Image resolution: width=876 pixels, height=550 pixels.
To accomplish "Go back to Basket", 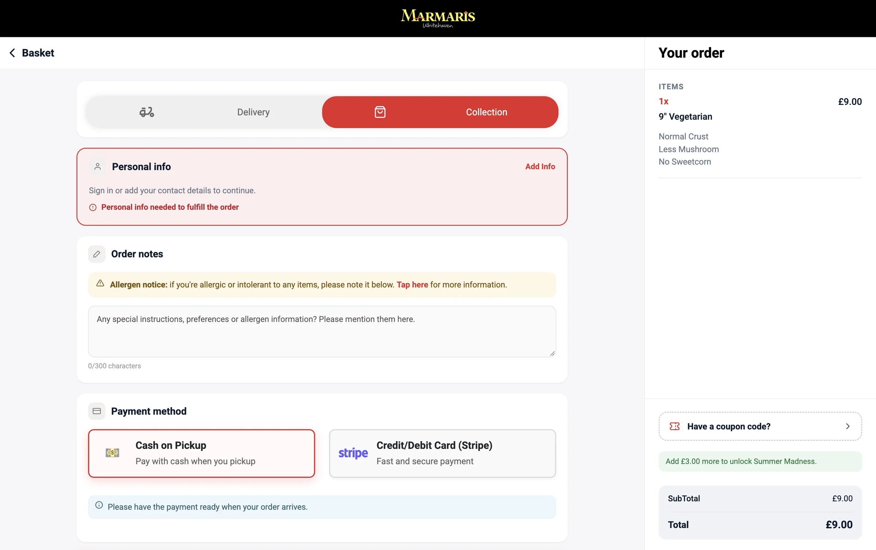I will (31, 53).
